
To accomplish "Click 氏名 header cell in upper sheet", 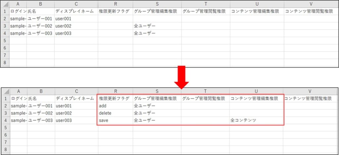I will click(x=40, y=11).
